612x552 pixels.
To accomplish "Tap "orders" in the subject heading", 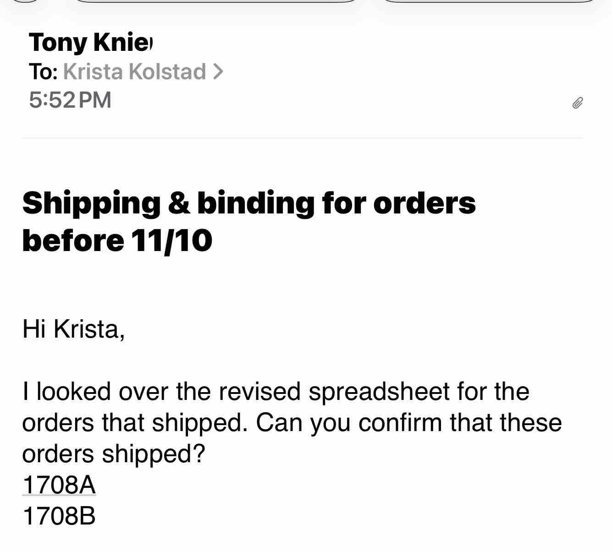I will [x=424, y=202].
